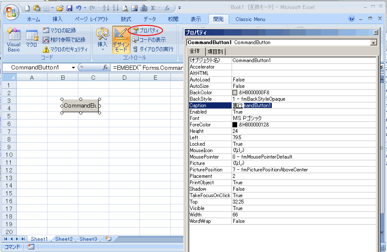Select the Sheet2 worksheet tab

tap(64, 239)
